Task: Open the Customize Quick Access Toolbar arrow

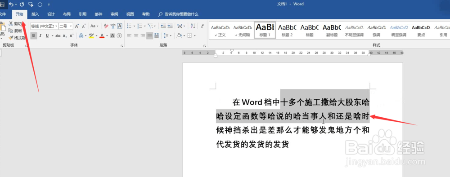Action: coord(49,4)
